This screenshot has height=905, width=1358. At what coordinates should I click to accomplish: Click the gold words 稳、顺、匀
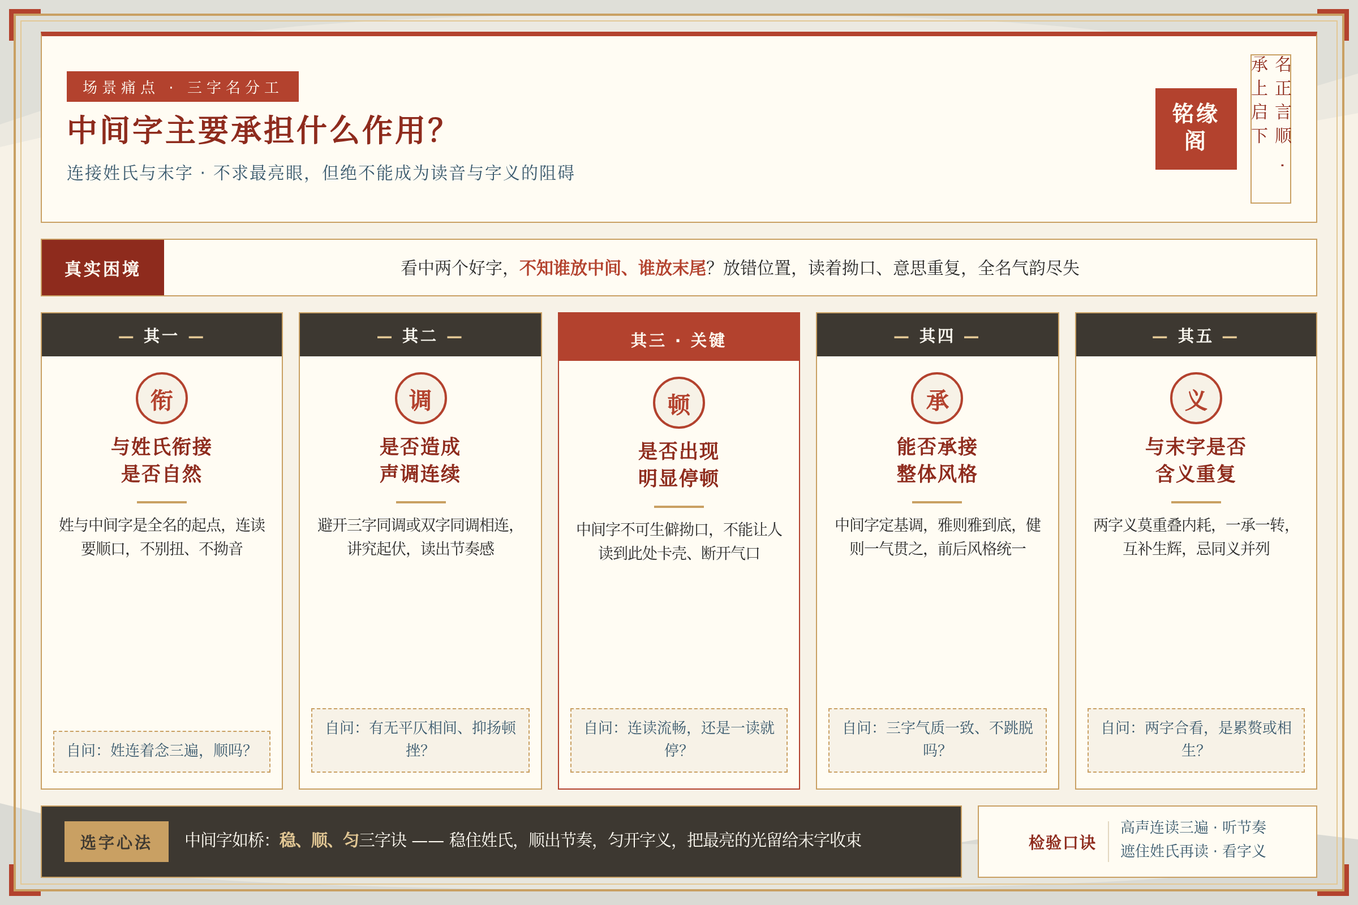(x=319, y=840)
